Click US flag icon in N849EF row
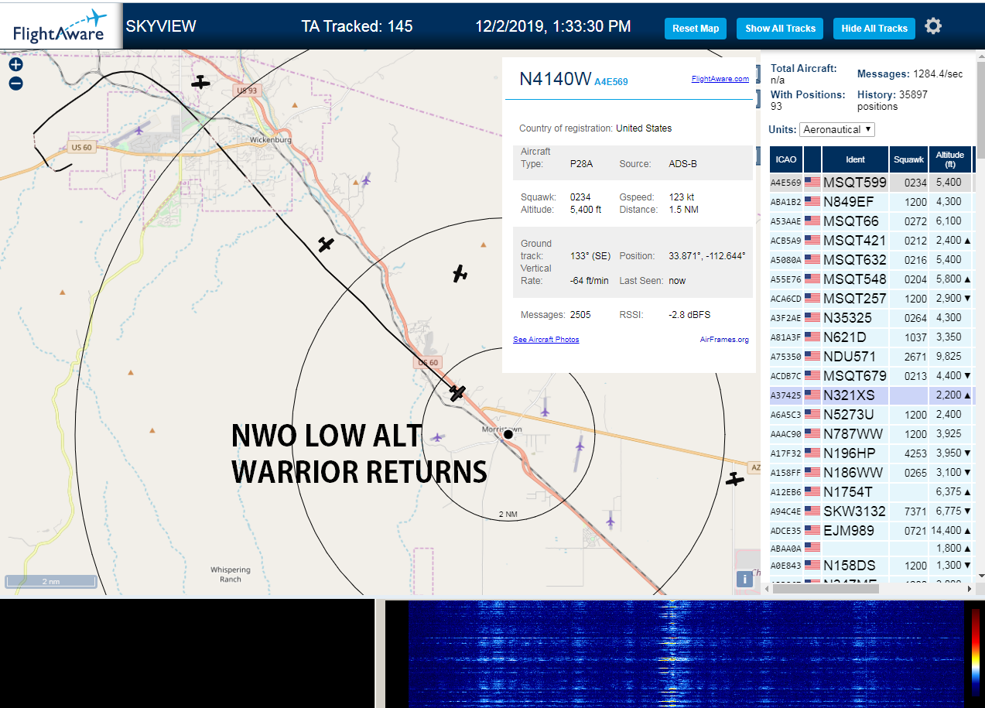The width and height of the screenshot is (985, 708). point(812,202)
